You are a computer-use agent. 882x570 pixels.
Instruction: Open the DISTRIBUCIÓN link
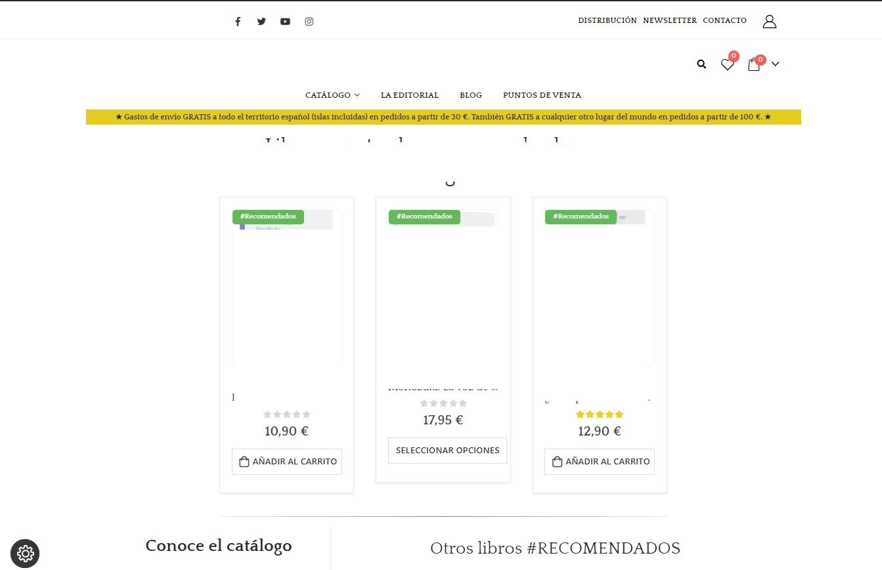[607, 21]
